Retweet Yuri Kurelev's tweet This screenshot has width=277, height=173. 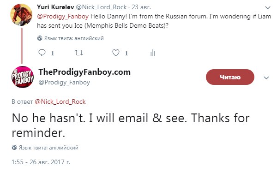[x=79, y=53]
